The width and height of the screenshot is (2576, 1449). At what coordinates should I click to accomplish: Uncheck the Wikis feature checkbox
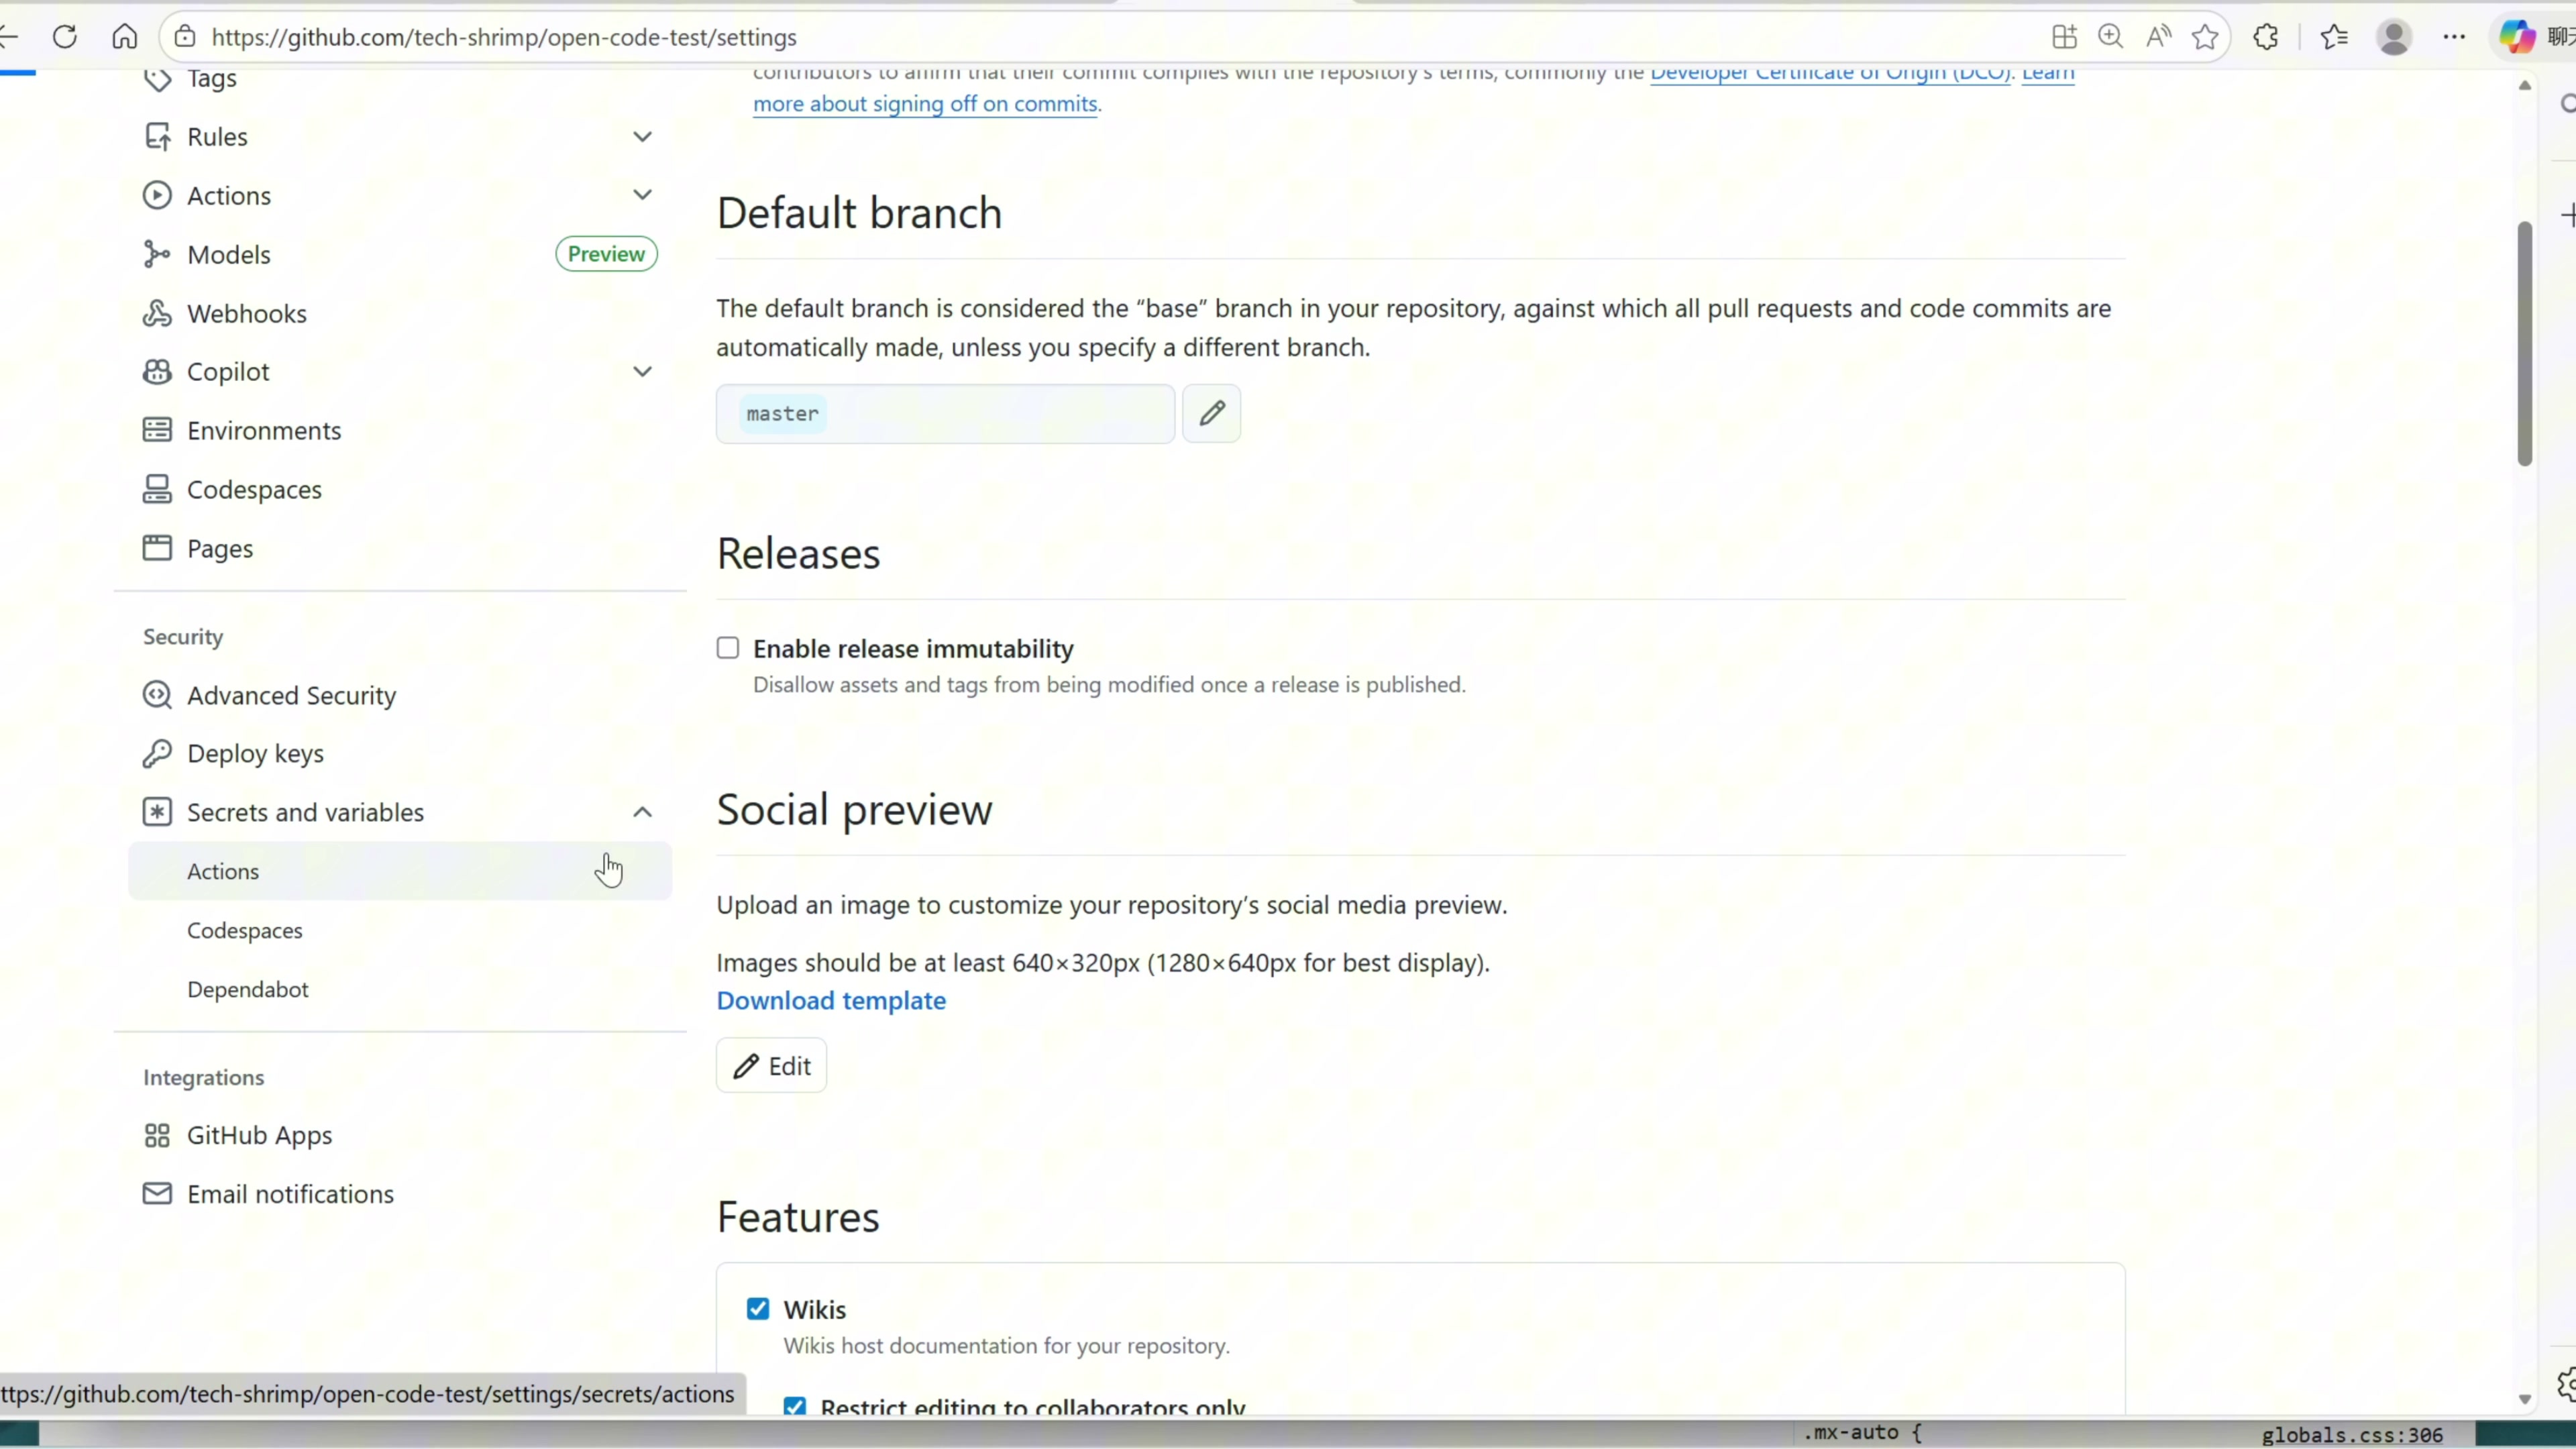pos(758,1309)
